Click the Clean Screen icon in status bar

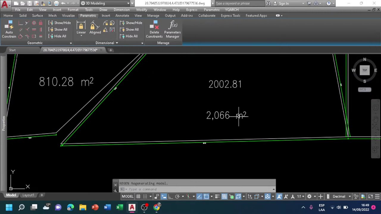click(x=371, y=196)
